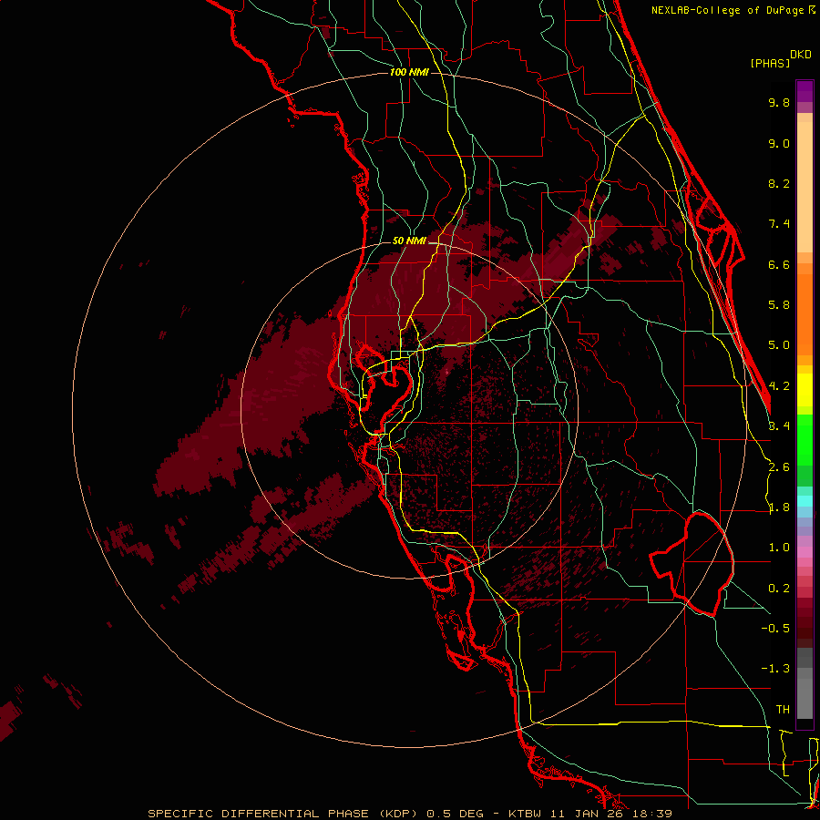Viewport: 820px width, 820px height.
Task: Click the NEXLAB-College of DuPage label
Action: 729,10
